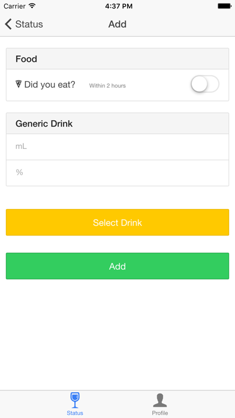This screenshot has width=235, height=418.
Task: Click the Add title in navigation bar
Action: click(x=117, y=24)
